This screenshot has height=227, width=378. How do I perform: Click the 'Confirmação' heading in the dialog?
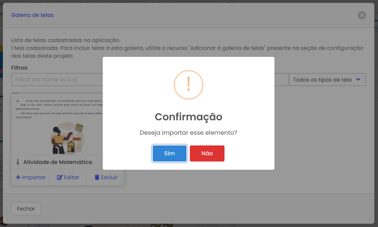189,117
